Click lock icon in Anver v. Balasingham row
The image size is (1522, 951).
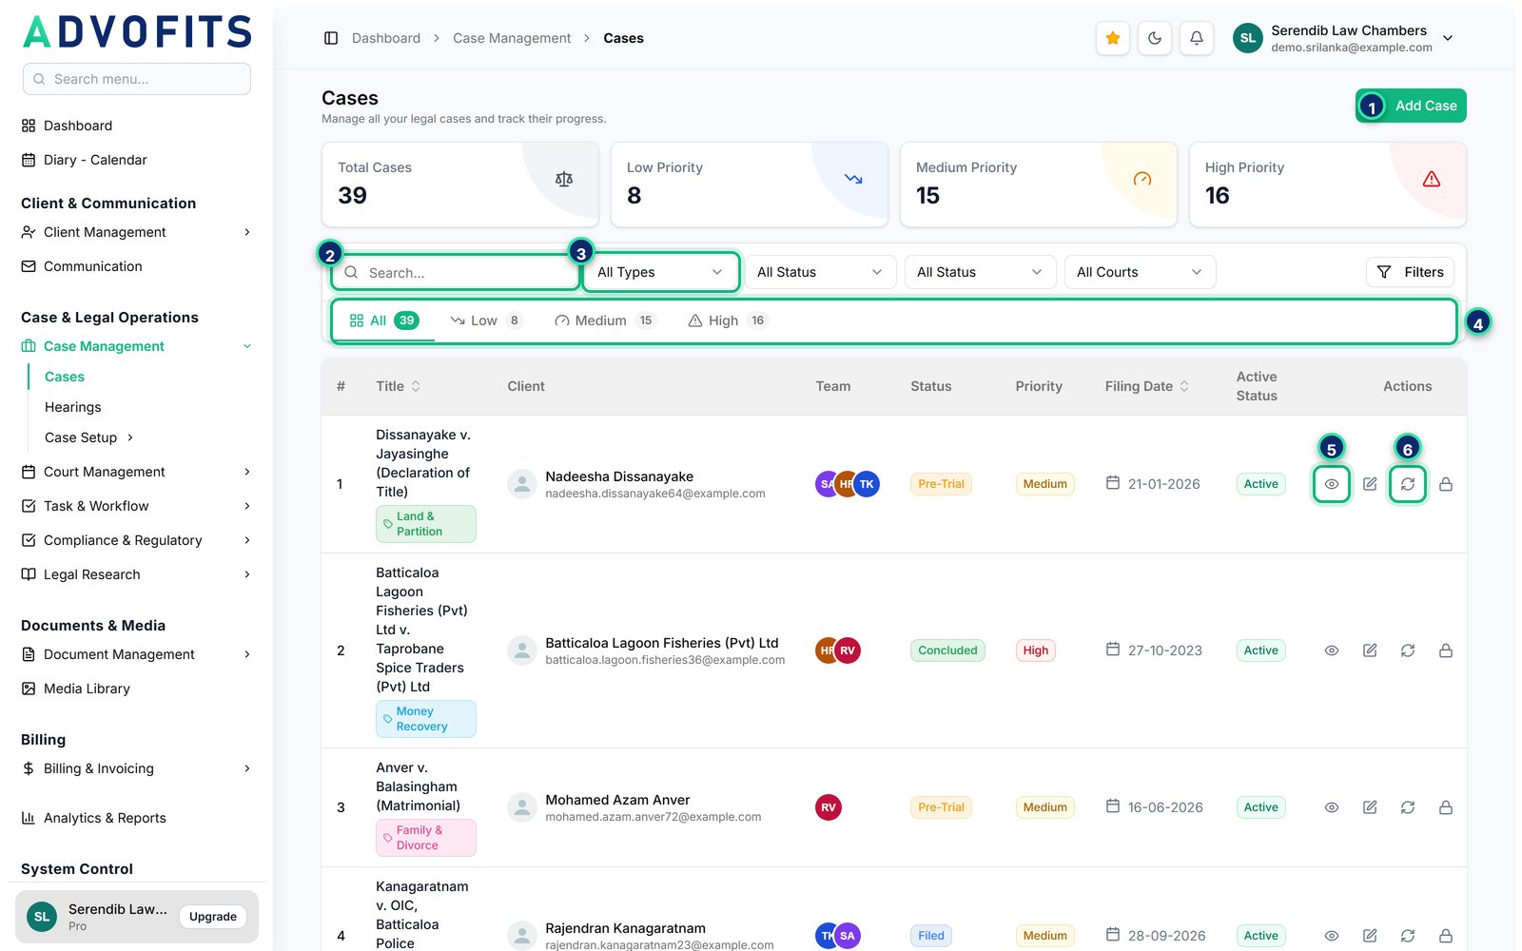pyautogui.click(x=1446, y=807)
